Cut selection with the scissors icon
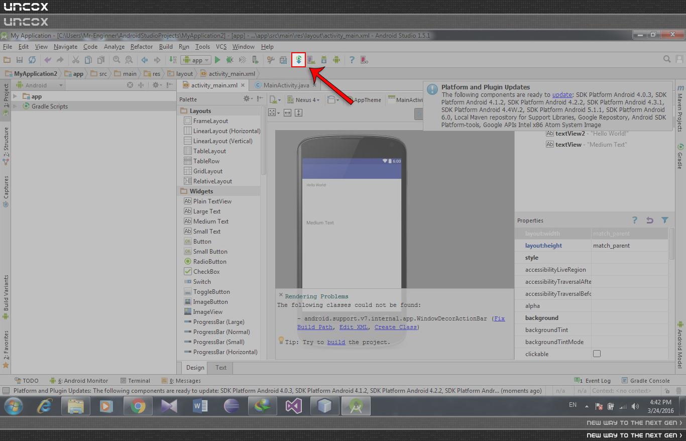The image size is (686, 441). [x=75, y=60]
